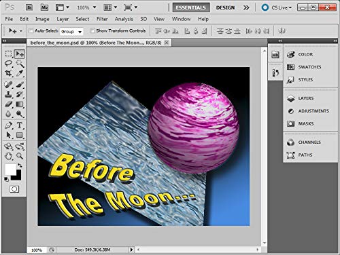Select the Pen tool
This screenshot has width=340, height=255.
click(x=8, y=125)
